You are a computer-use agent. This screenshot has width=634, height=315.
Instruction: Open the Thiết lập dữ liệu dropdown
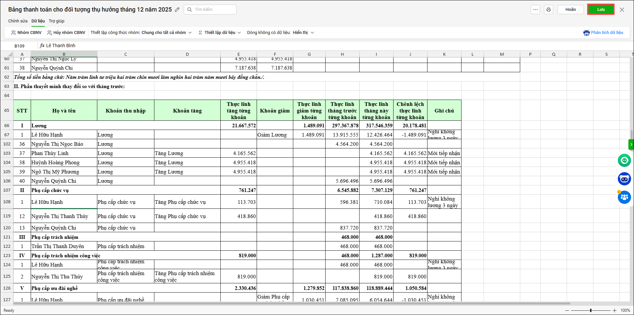(220, 33)
